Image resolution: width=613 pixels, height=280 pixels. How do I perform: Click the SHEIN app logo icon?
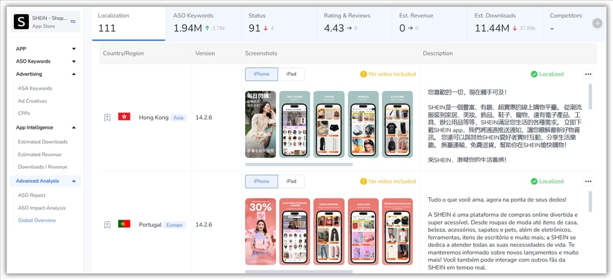21,21
